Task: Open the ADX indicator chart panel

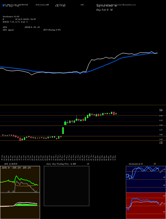Action: [20, 179]
